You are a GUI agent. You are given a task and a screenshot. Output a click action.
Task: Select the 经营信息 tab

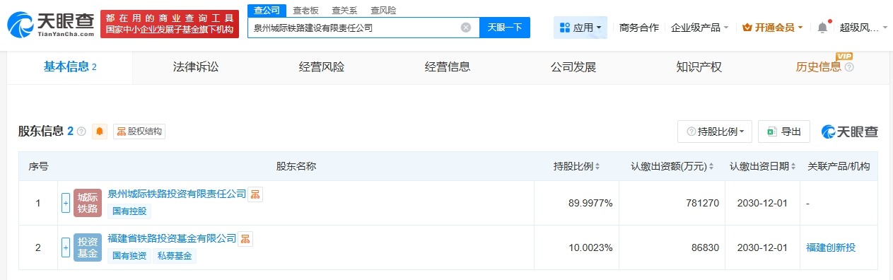coord(448,67)
